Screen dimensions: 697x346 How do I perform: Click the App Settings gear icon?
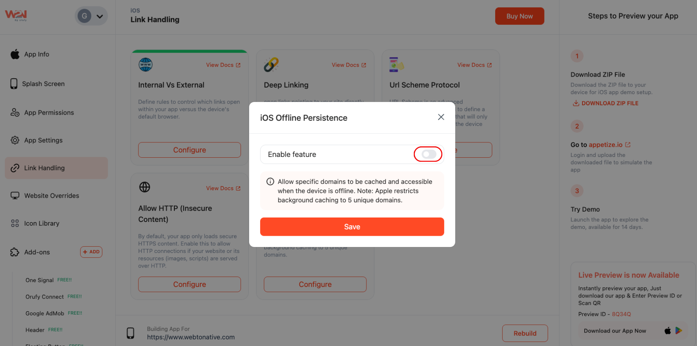(15, 140)
